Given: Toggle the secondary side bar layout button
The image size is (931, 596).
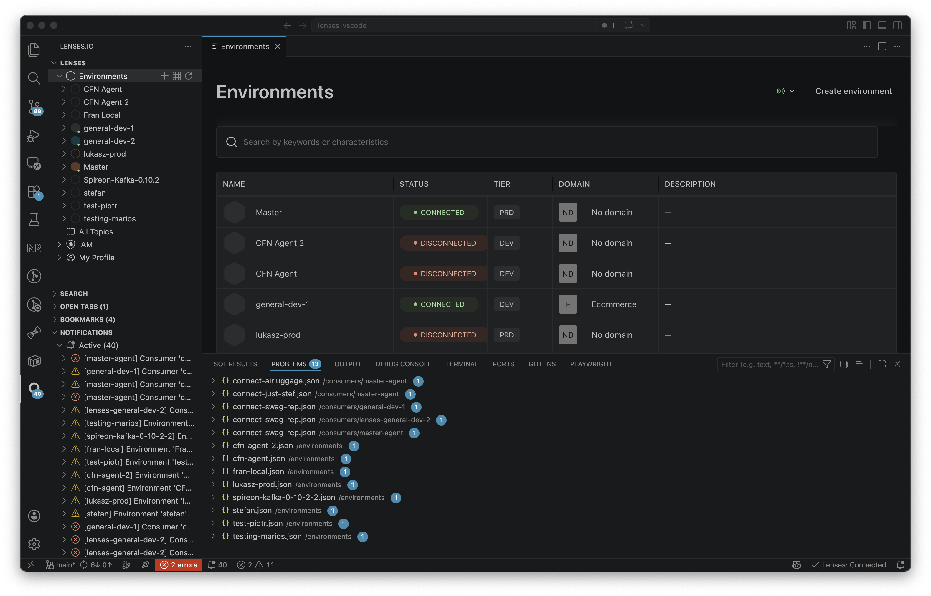Looking at the screenshot, I should (897, 26).
